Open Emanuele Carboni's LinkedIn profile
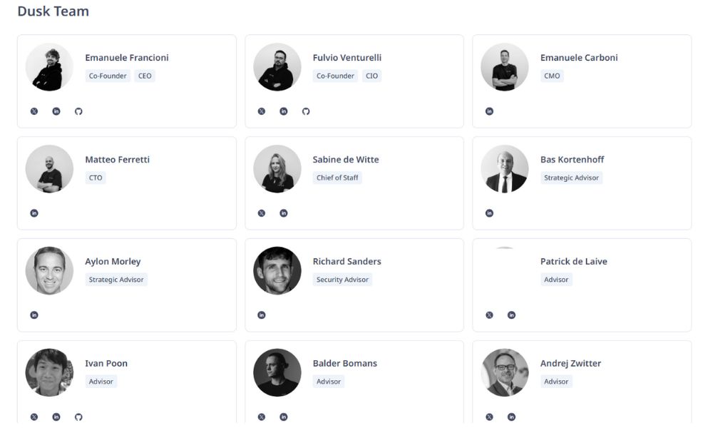The image size is (713, 428). pos(489,111)
